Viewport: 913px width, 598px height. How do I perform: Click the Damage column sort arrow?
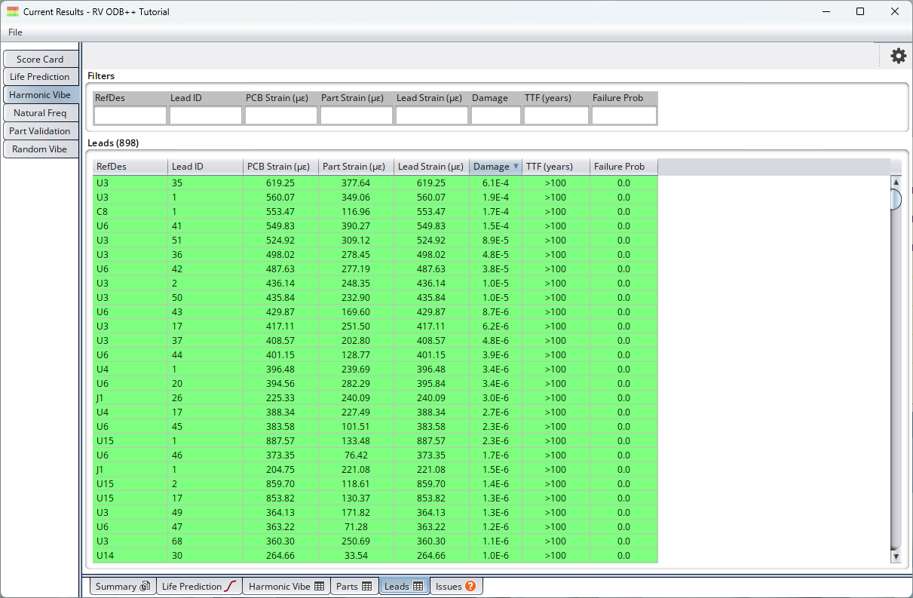click(x=516, y=167)
